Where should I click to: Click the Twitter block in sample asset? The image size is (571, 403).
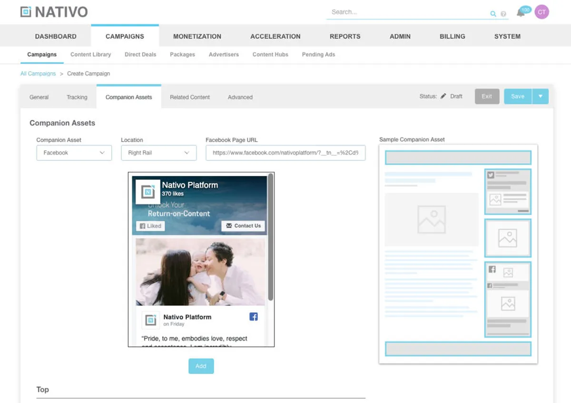click(x=508, y=191)
